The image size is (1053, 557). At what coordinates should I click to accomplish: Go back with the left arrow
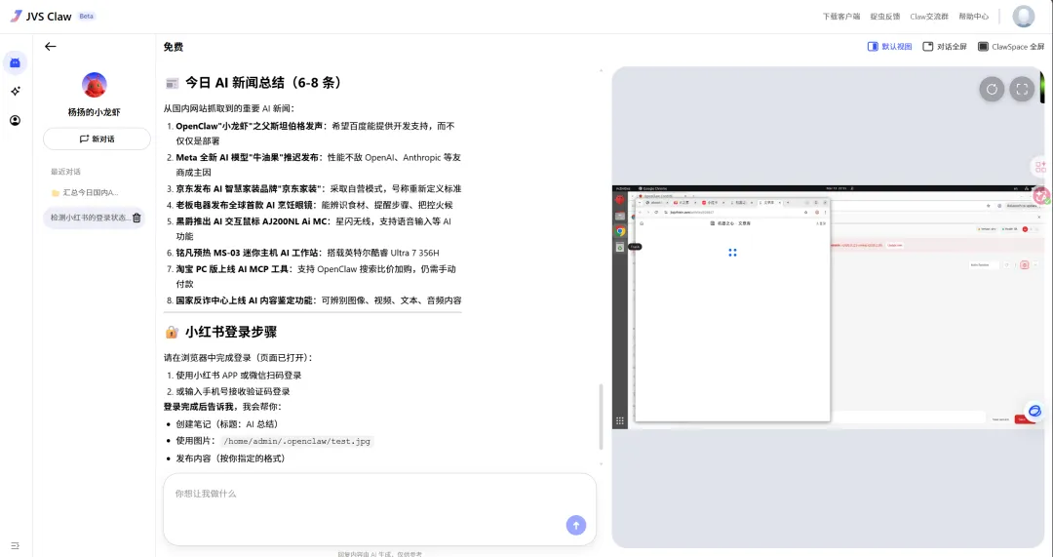click(51, 47)
